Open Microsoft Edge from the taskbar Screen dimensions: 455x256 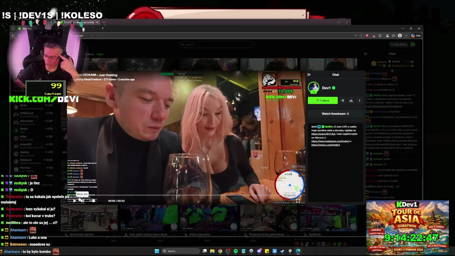(298, 251)
